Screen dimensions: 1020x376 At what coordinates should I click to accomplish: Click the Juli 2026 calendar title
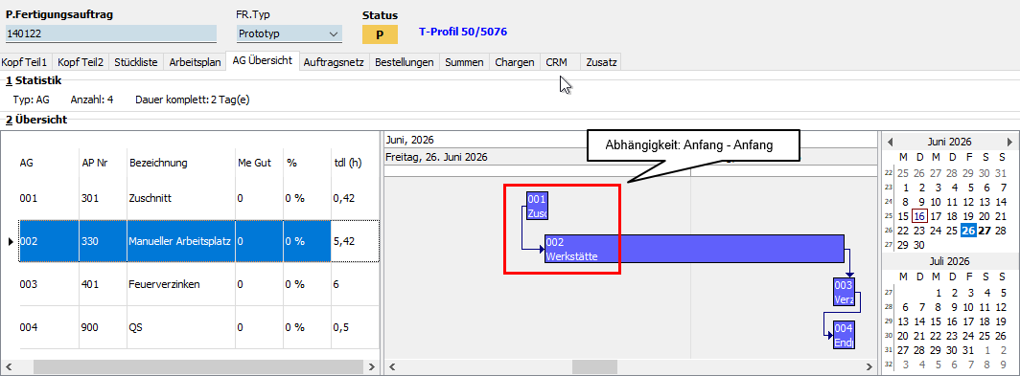pos(950,262)
